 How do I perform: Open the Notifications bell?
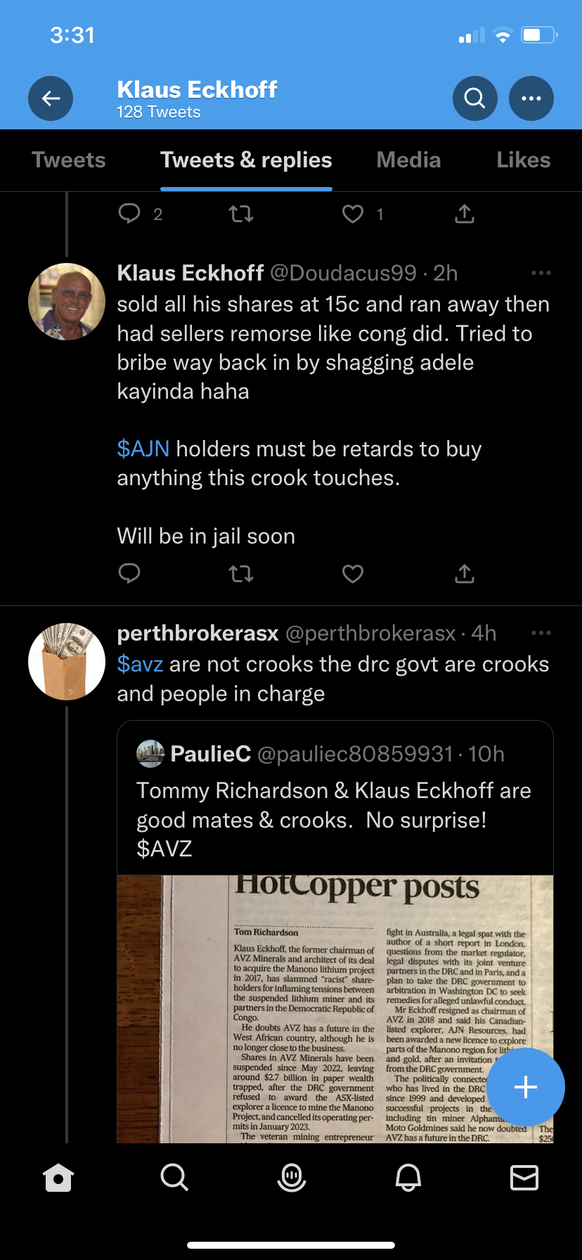point(408,1176)
